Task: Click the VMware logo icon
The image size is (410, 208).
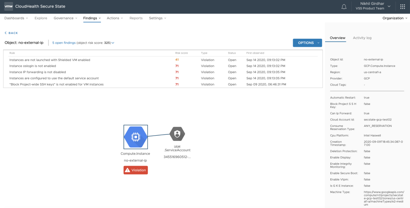Action: 8,7
